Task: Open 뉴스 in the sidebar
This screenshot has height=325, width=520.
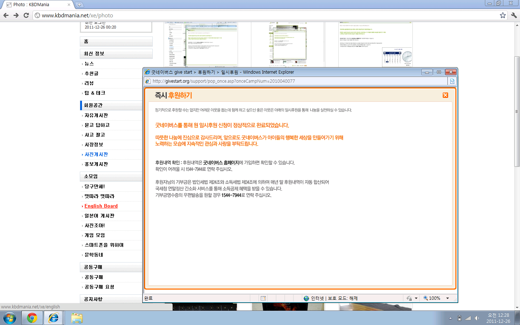Action: pyautogui.click(x=89, y=64)
